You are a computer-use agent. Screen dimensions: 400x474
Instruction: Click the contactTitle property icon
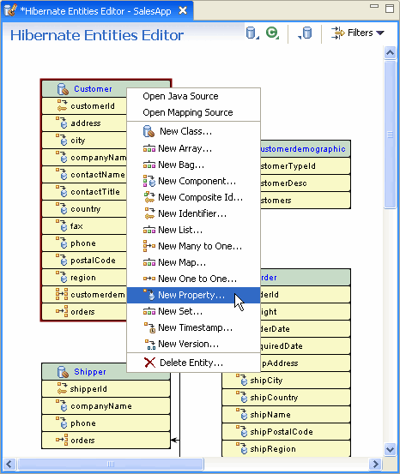(x=62, y=191)
